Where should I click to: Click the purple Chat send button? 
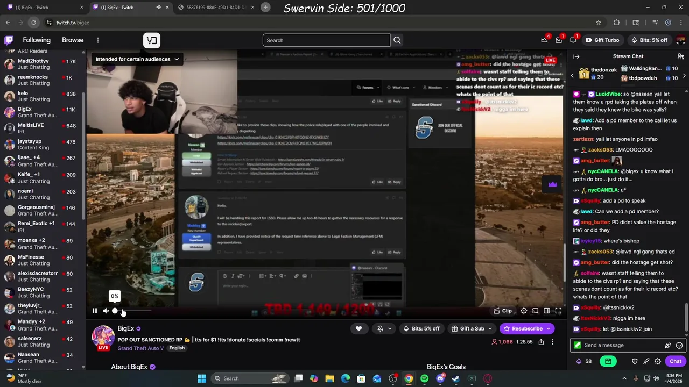[676, 361]
